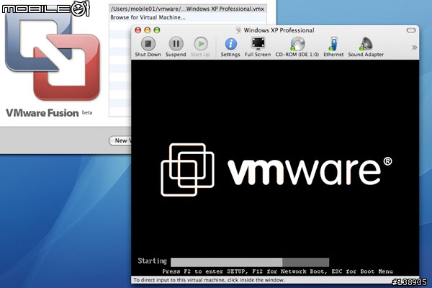This screenshot has width=432, height=288.
Task: Click the New button in VMware Fusion window
Action: [x=121, y=140]
